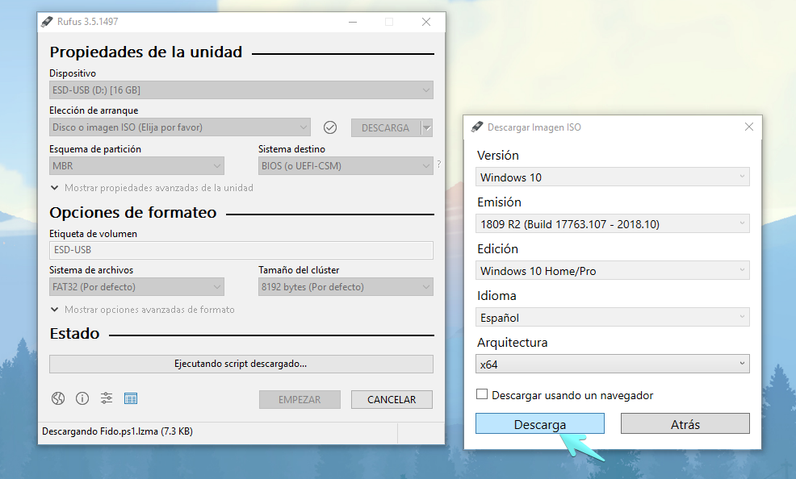Open the Arquitectura dropdown showing x64

coord(612,364)
